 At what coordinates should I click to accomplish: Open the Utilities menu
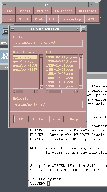pyautogui.click(x=88, y=11)
